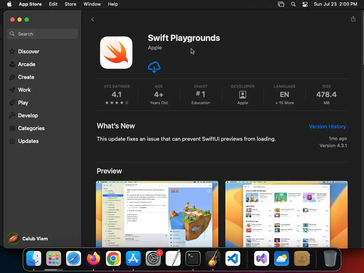Screen dimensions: 364x273
Task: Open Spotlight search in menu bar
Action: point(293,4)
